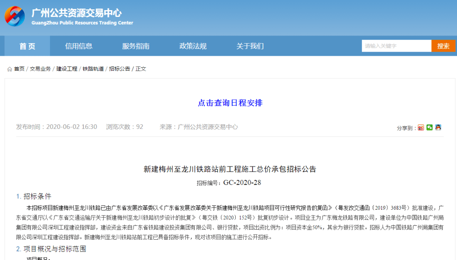The width and height of the screenshot is (457, 260).
Task: Share the article to QQ
Action: 438,127
